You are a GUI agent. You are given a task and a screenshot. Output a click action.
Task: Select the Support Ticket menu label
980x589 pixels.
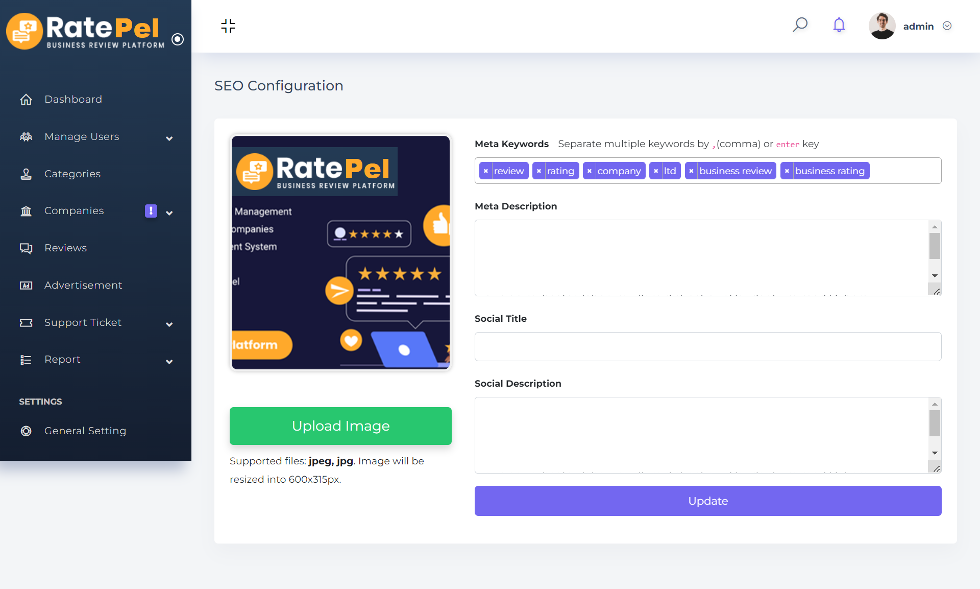click(83, 322)
